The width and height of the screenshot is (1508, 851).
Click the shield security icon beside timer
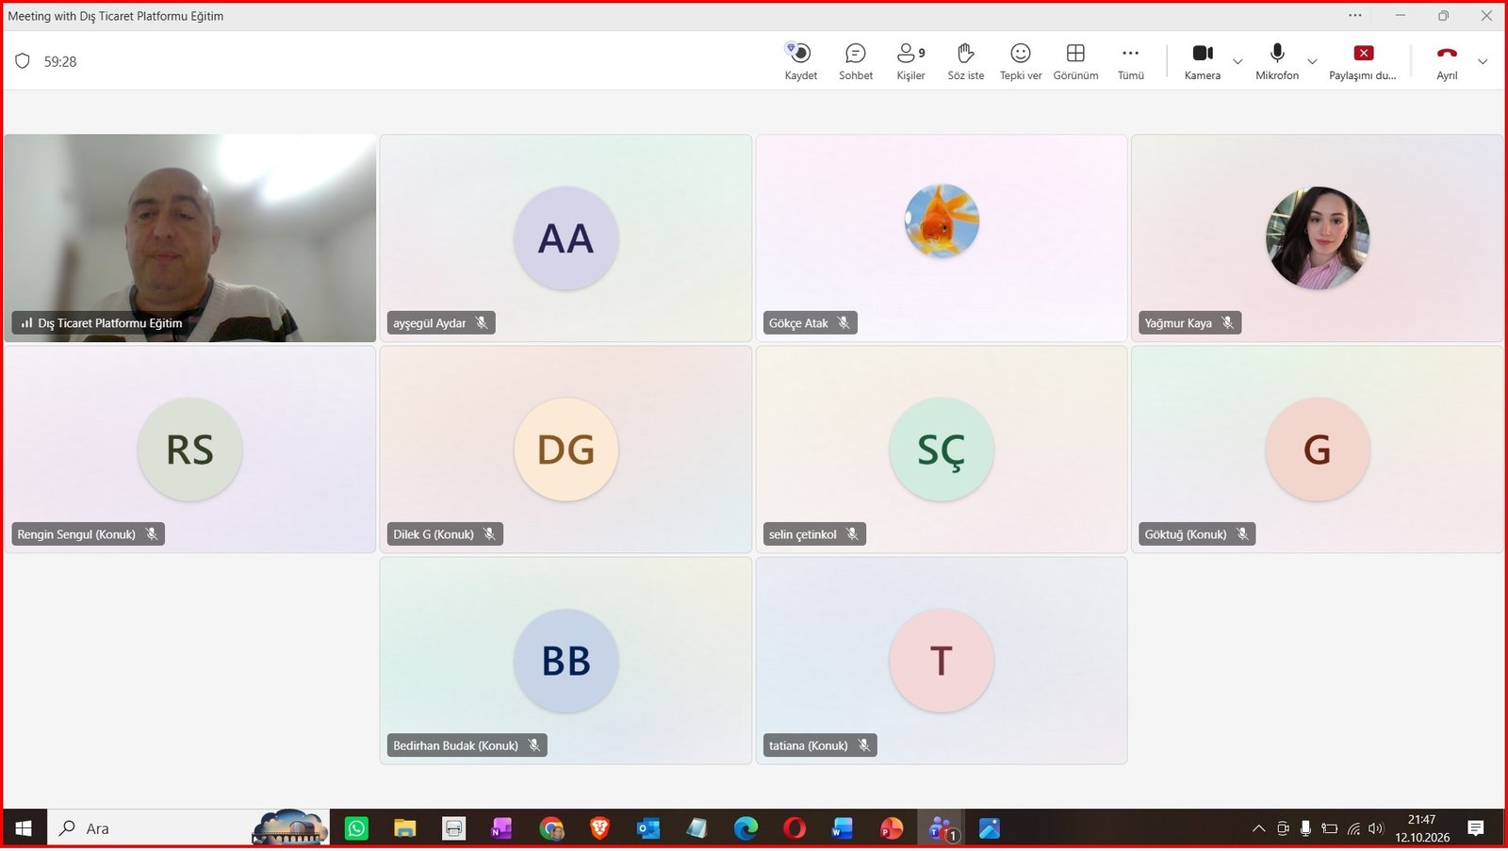pos(23,61)
